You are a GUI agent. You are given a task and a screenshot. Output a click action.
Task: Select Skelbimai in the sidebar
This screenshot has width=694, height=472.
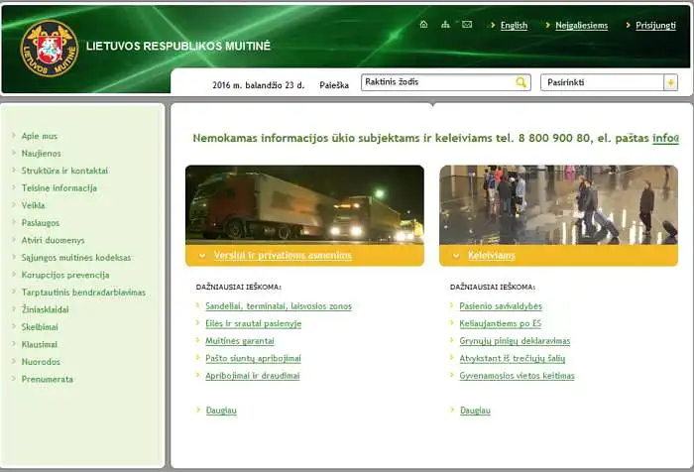tap(40, 327)
